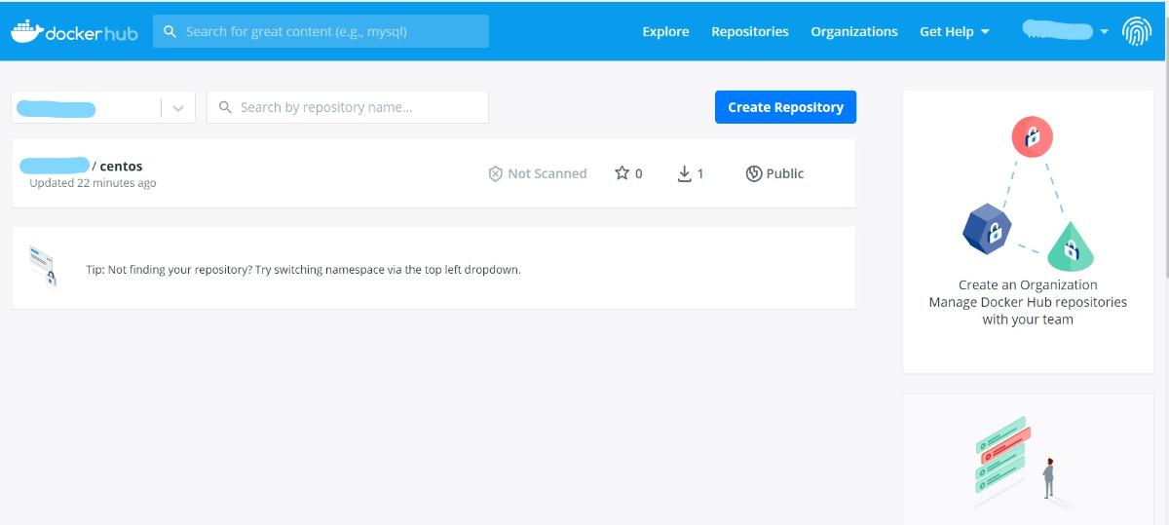Click the Public label on centos row
Viewport: 1169px width, 525px height.
[785, 173]
